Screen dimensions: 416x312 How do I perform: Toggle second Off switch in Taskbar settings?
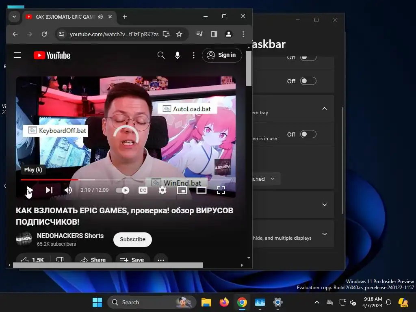coord(308,81)
